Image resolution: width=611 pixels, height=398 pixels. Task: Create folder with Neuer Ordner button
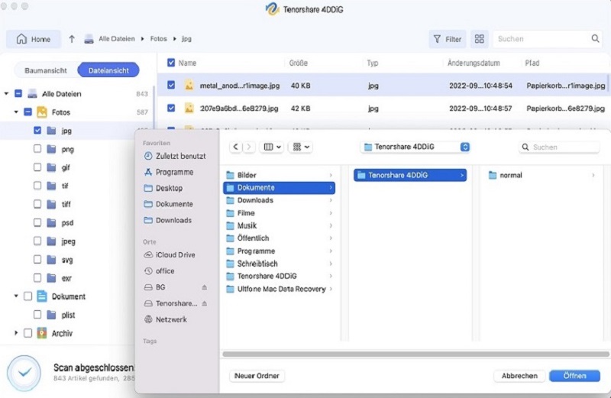pos(257,376)
